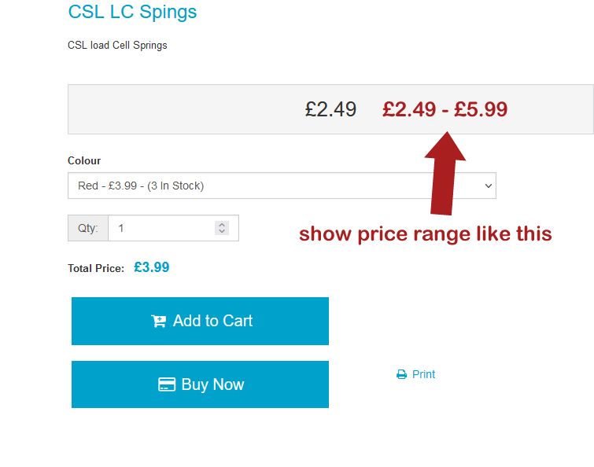The image size is (594, 467).
Task: Decrease quantity with the down stepper arrow
Action: point(222,231)
